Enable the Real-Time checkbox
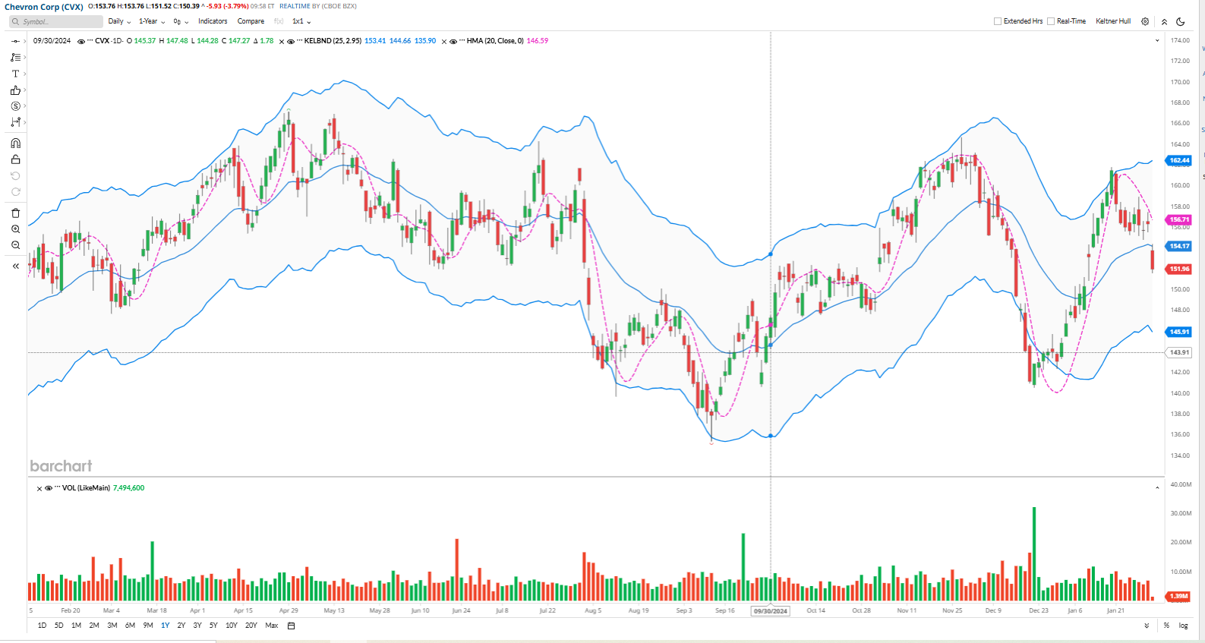1205x643 pixels. tap(1051, 21)
